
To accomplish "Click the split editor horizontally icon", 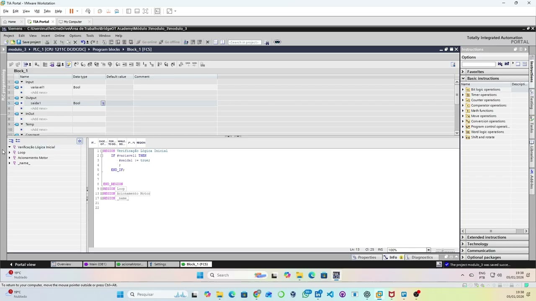I will tap(215, 42).
